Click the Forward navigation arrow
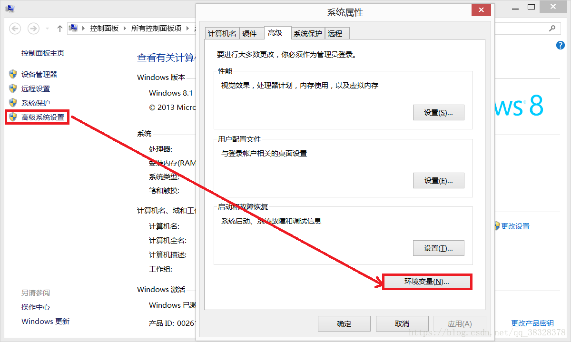Screen dimensions: 571x342 click(33, 29)
